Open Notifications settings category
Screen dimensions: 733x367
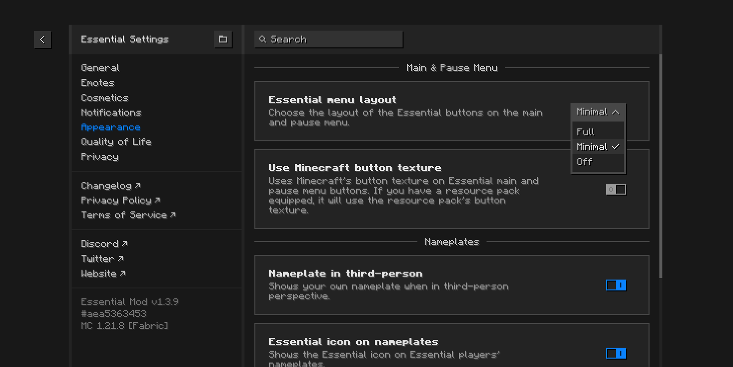click(x=111, y=113)
